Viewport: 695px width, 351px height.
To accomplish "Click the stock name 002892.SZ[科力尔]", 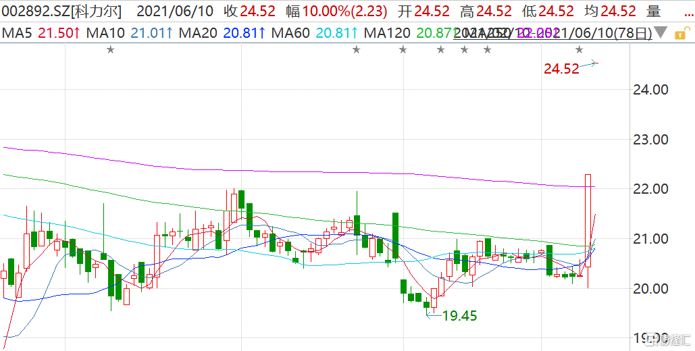I will (61, 11).
